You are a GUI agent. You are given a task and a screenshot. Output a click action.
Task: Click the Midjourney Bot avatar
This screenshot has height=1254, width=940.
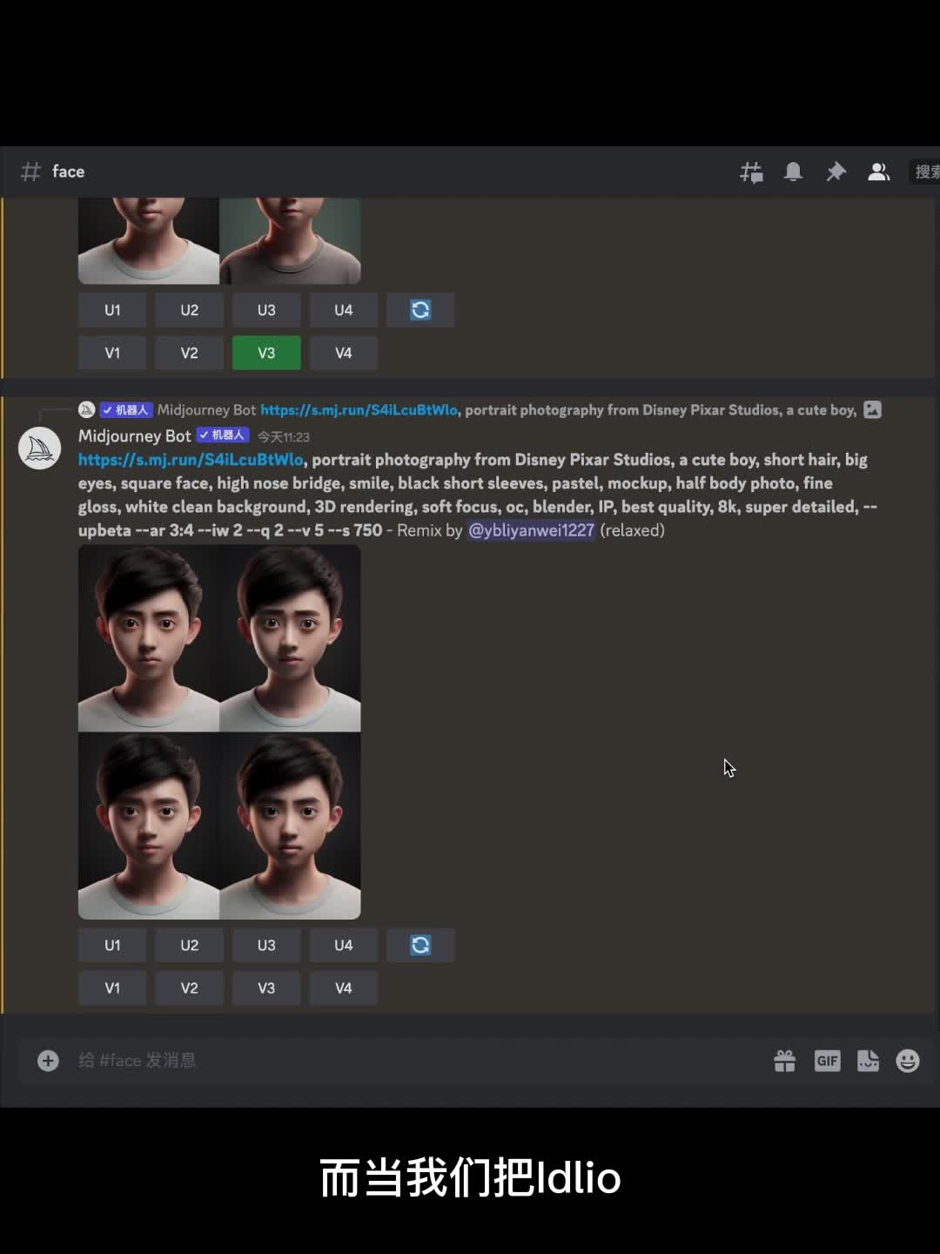click(40, 448)
